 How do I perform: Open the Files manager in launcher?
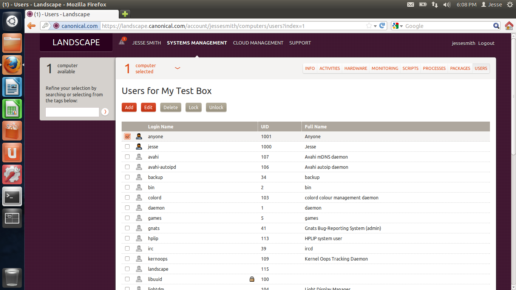tap(12, 43)
